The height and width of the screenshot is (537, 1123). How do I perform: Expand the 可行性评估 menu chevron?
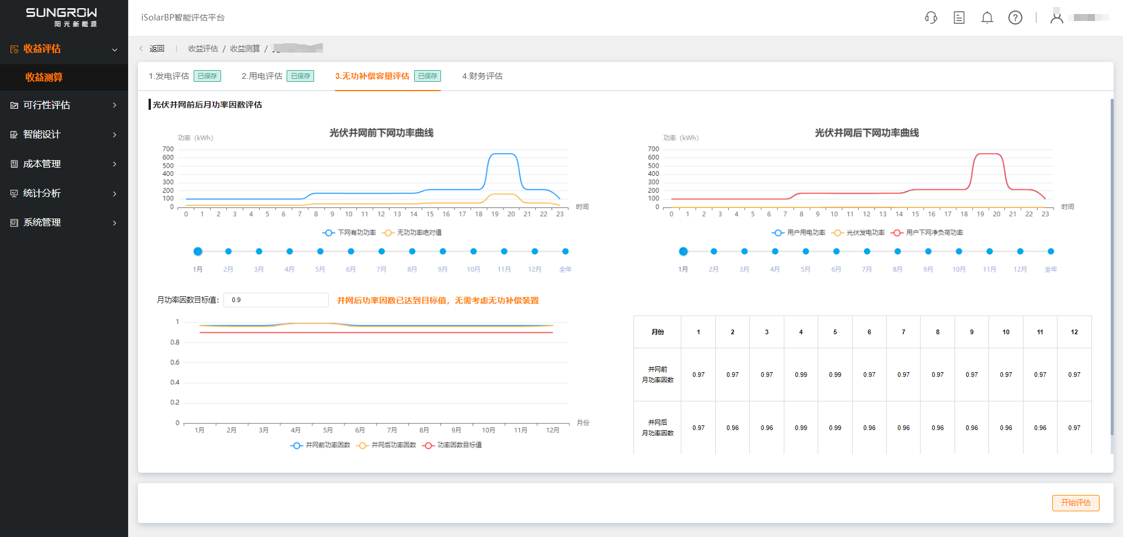[115, 105]
